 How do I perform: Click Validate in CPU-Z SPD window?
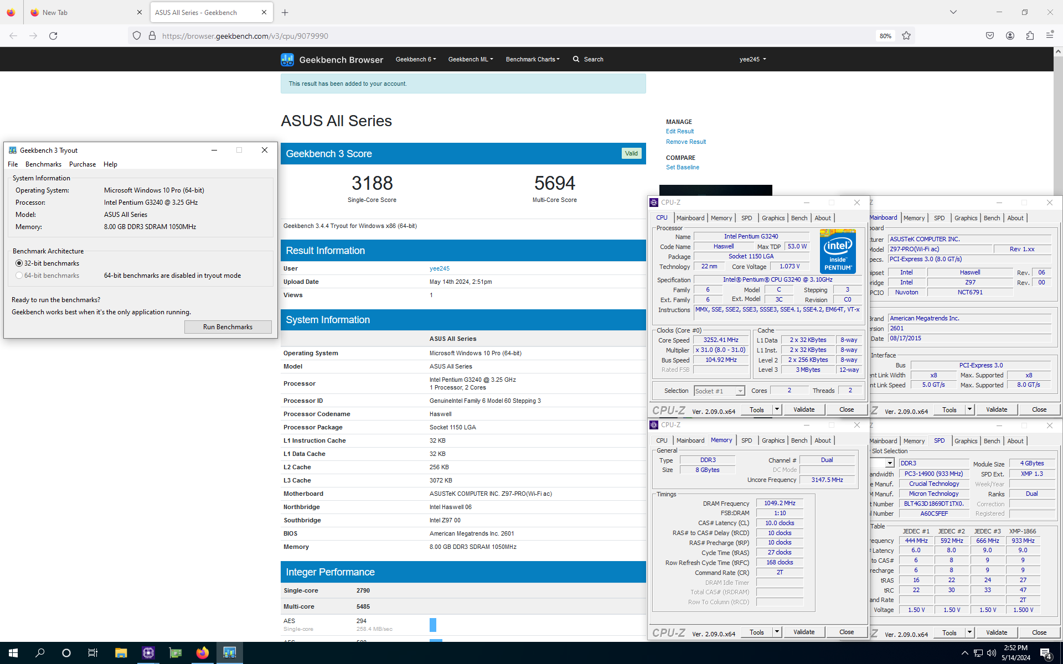click(997, 632)
